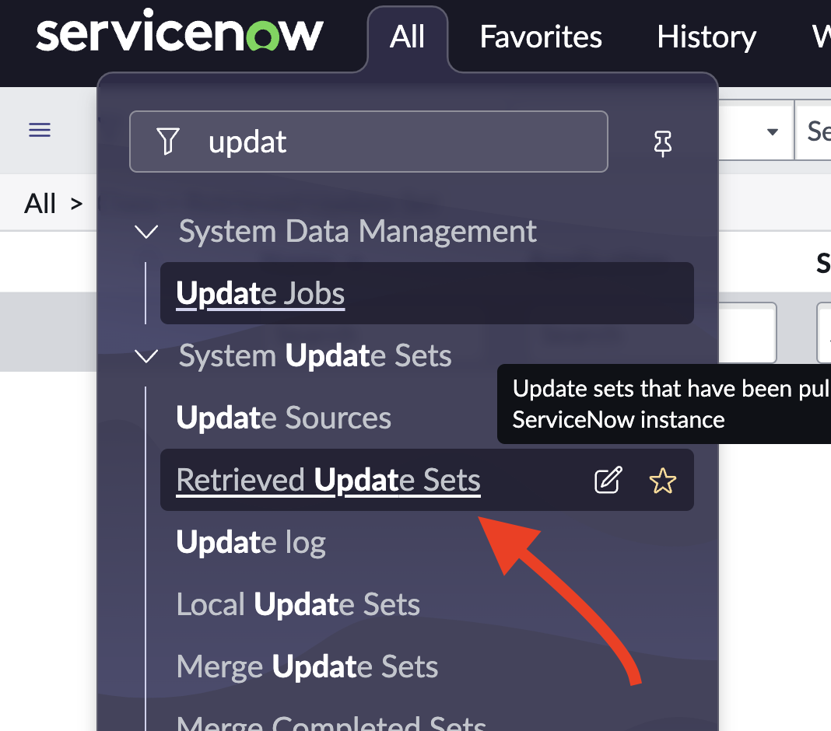This screenshot has width=831, height=731.
Task: Click the ServiceNow logo
Action: point(180,36)
